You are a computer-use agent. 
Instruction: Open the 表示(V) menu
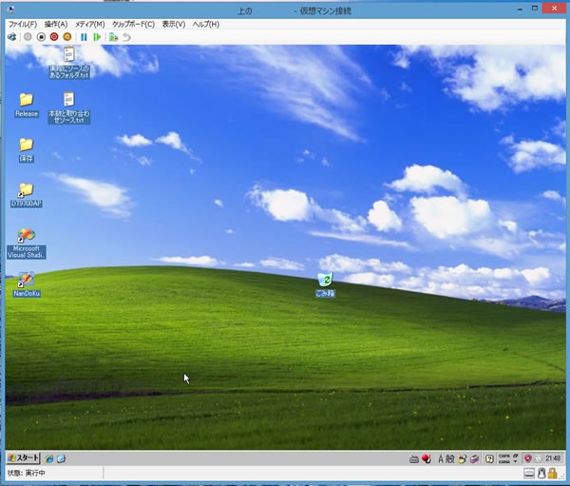(174, 25)
